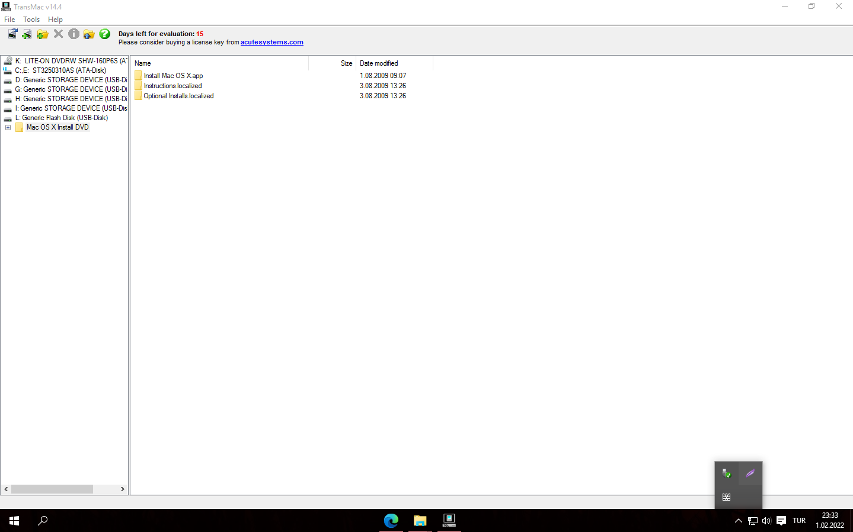The width and height of the screenshot is (853, 532).
Task: Click the Optional Installs.localized date 3.08.2009 13:26
Action: pos(383,96)
